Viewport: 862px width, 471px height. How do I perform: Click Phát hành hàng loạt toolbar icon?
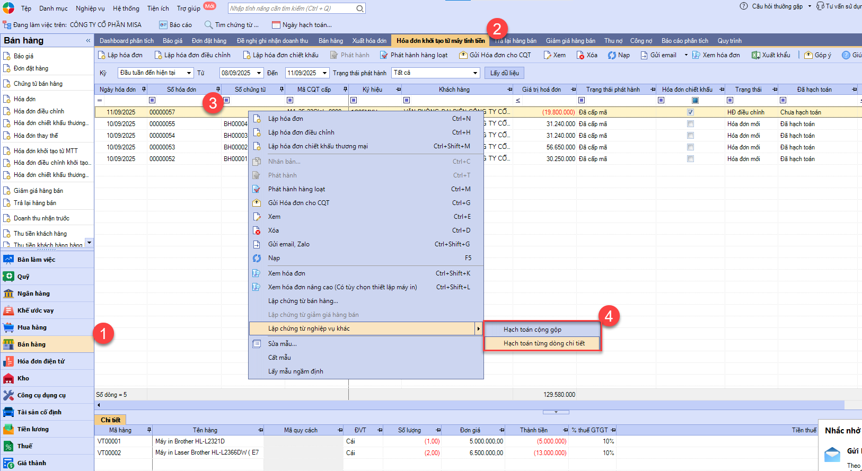pyautogui.click(x=384, y=55)
